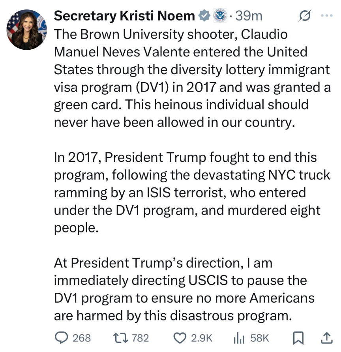This screenshot has height=352, width=341.
Task: Click the reply speech bubble icon
Action: pos(61,338)
